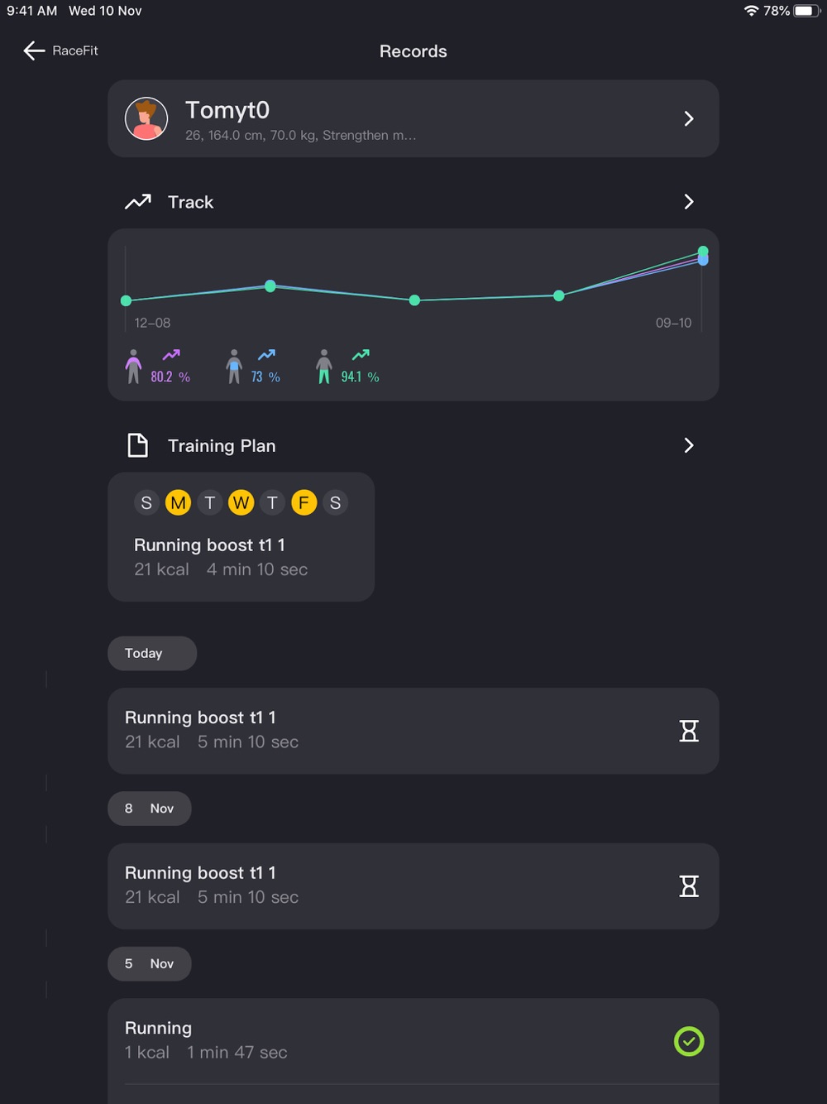
Task: Select the purple 80.2 % body figure
Action: click(133, 367)
